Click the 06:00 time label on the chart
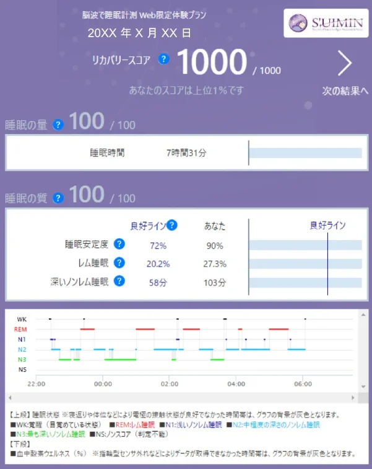The image size is (372, 469). click(303, 384)
